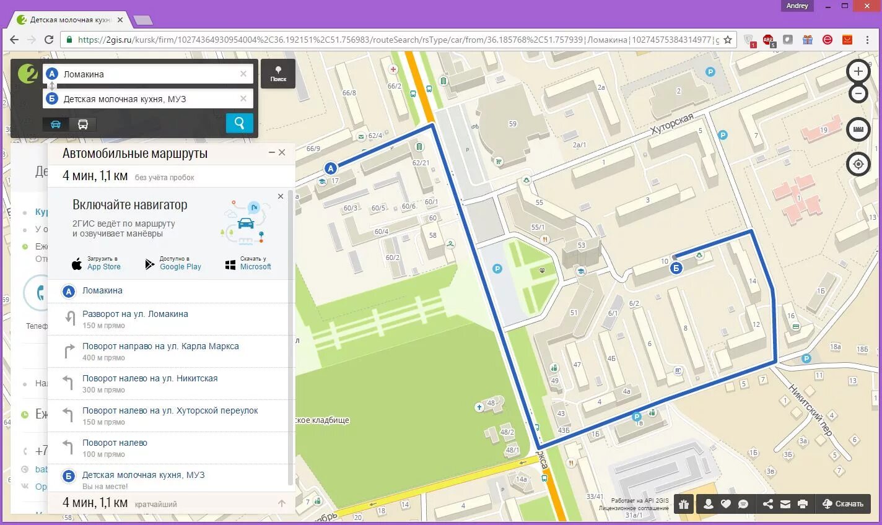Open the Chrome three-dot menu
882x525 pixels.
click(868, 40)
